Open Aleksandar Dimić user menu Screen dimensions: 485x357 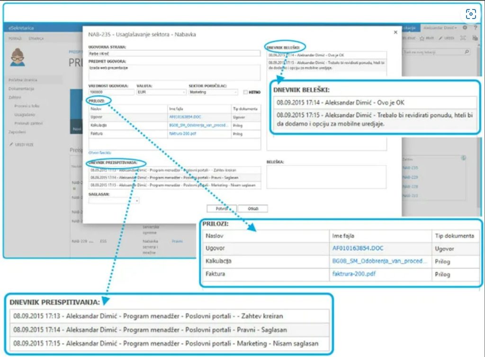pos(440,28)
